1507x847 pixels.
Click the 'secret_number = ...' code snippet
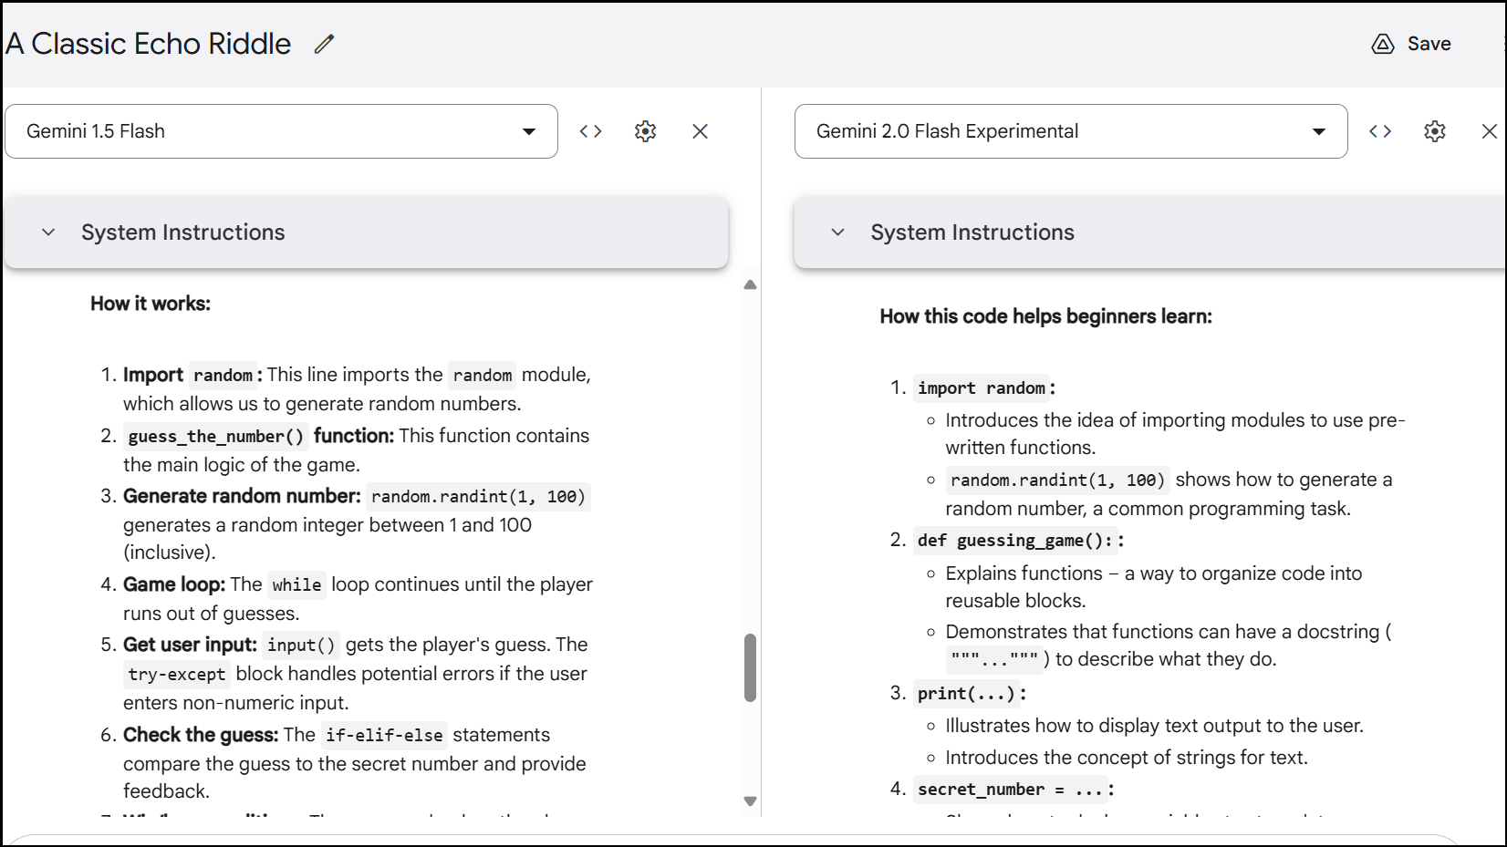pyautogui.click(x=1011, y=790)
